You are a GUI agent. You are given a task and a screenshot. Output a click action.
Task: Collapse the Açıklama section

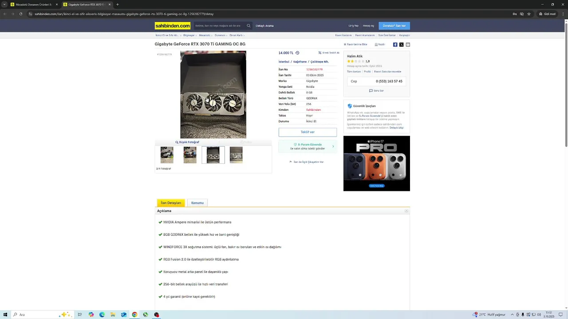[x=406, y=211]
